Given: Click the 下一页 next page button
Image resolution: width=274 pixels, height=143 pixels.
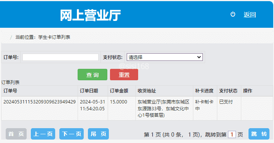Looking at the screenshot, I should [72, 134].
